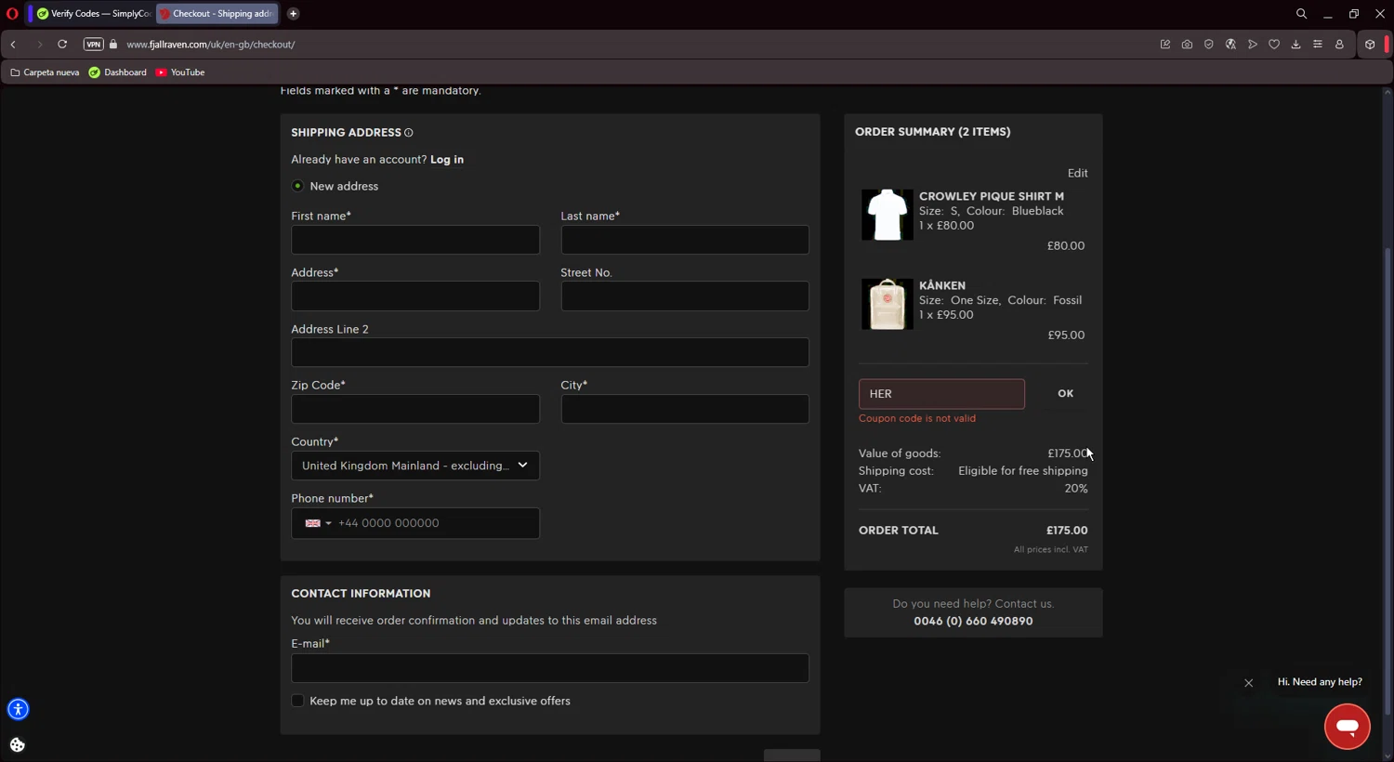1394x762 pixels.
Task: Click into the Address field
Action: point(415,296)
